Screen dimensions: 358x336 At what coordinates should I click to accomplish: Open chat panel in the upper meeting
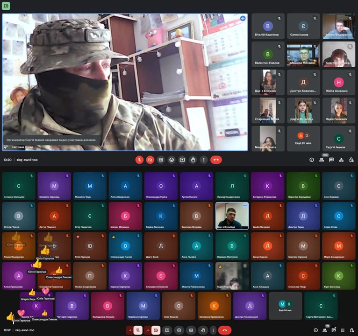pos(331,160)
